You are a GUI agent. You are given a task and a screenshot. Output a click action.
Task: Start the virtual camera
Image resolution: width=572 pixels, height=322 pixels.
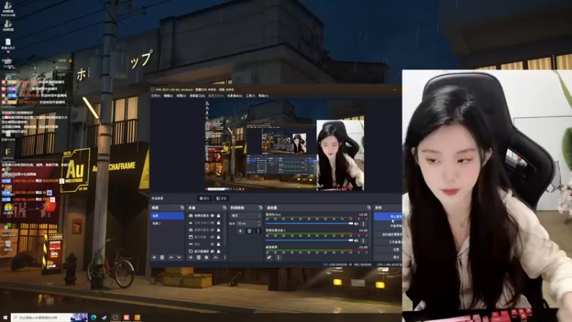tap(388, 234)
